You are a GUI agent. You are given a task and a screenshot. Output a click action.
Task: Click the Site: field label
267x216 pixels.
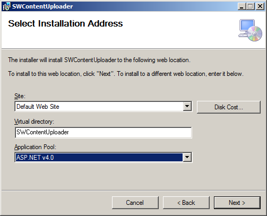20,96
